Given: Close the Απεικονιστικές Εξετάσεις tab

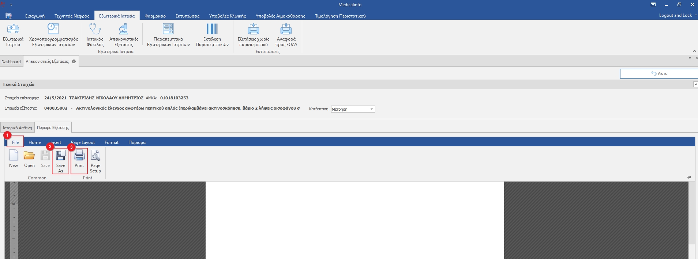Looking at the screenshot, I should click(x=74, y=61).
